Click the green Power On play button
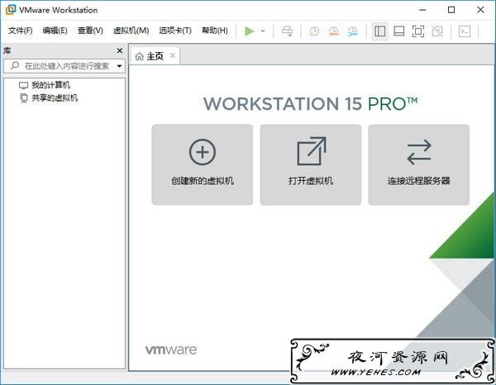The height and width of the screenshot is (385, 496). (250, 31)
